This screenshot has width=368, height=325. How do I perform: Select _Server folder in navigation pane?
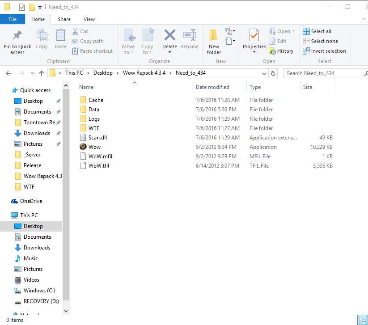(x=28, y=155)
